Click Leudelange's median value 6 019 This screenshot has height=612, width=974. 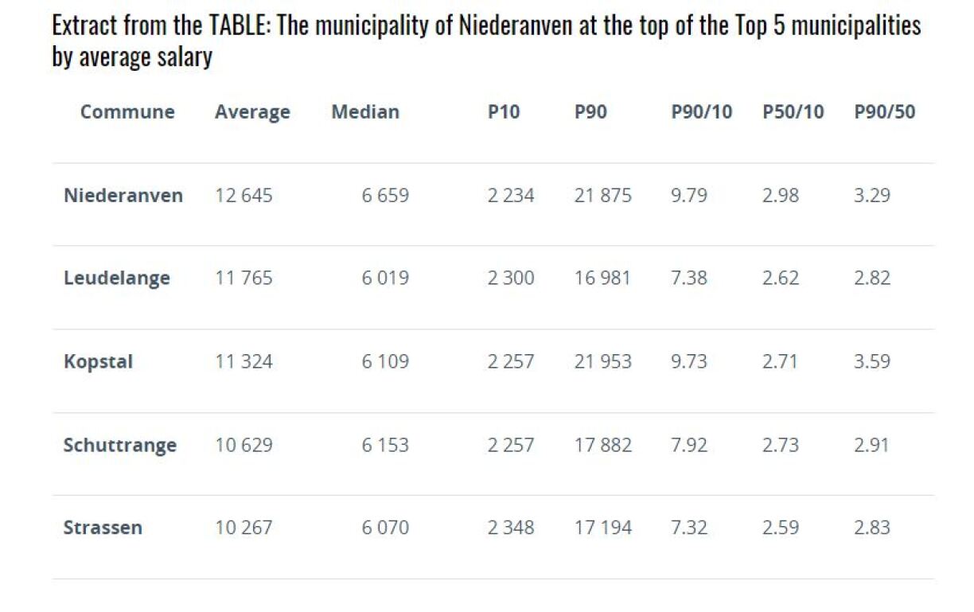pos(385,278)
